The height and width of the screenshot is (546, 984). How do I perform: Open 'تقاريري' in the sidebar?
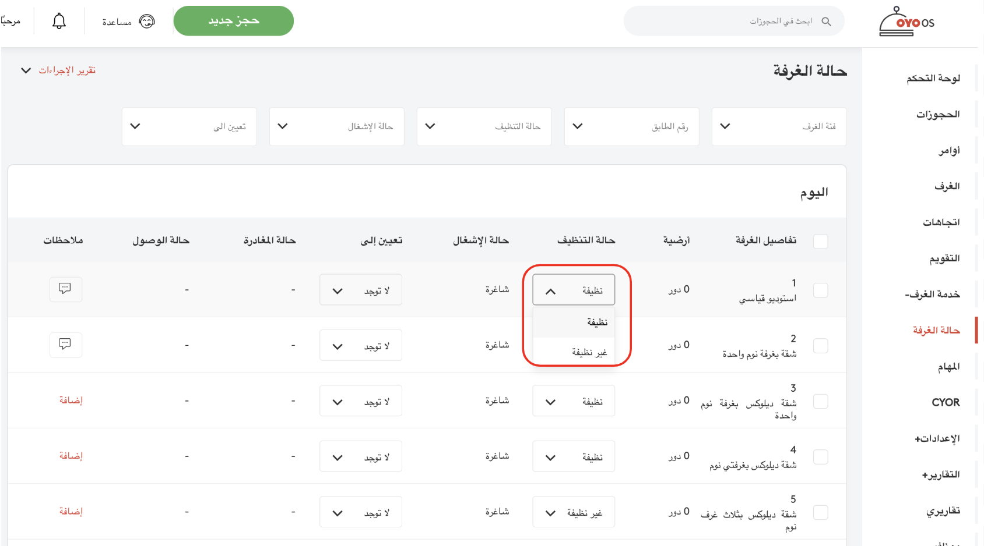tap(943, 510)
